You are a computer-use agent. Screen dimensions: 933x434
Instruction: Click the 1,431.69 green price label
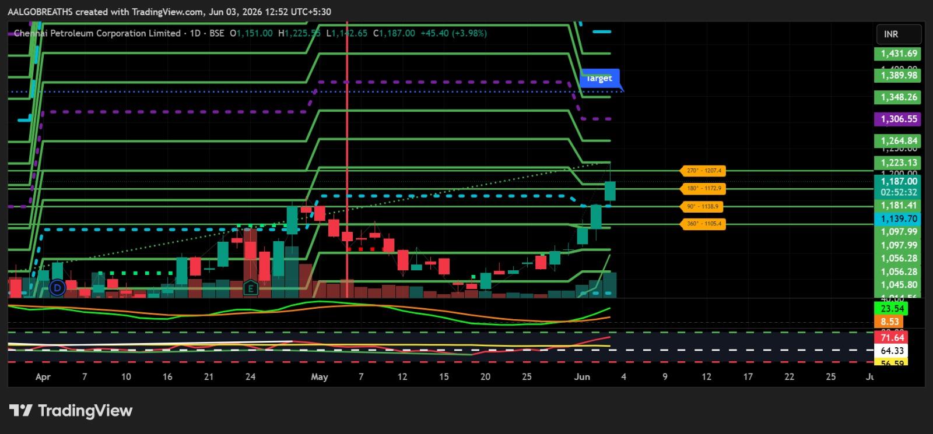tap(899, 54)
